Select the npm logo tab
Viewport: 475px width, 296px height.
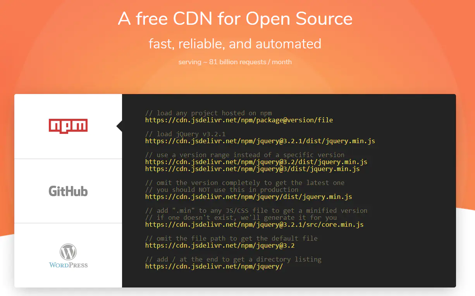click(x=68, y=127)
